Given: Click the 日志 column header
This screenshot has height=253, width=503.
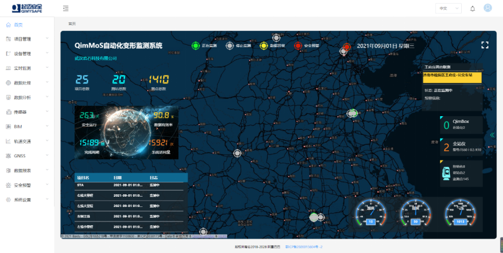Looking at the screenshot, I should point(153,178).
